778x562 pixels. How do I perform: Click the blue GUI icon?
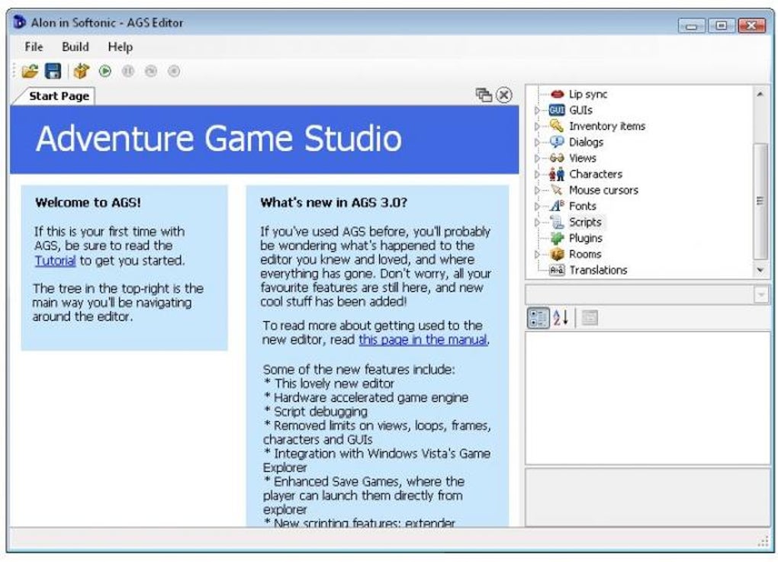[x=557, y=110]
